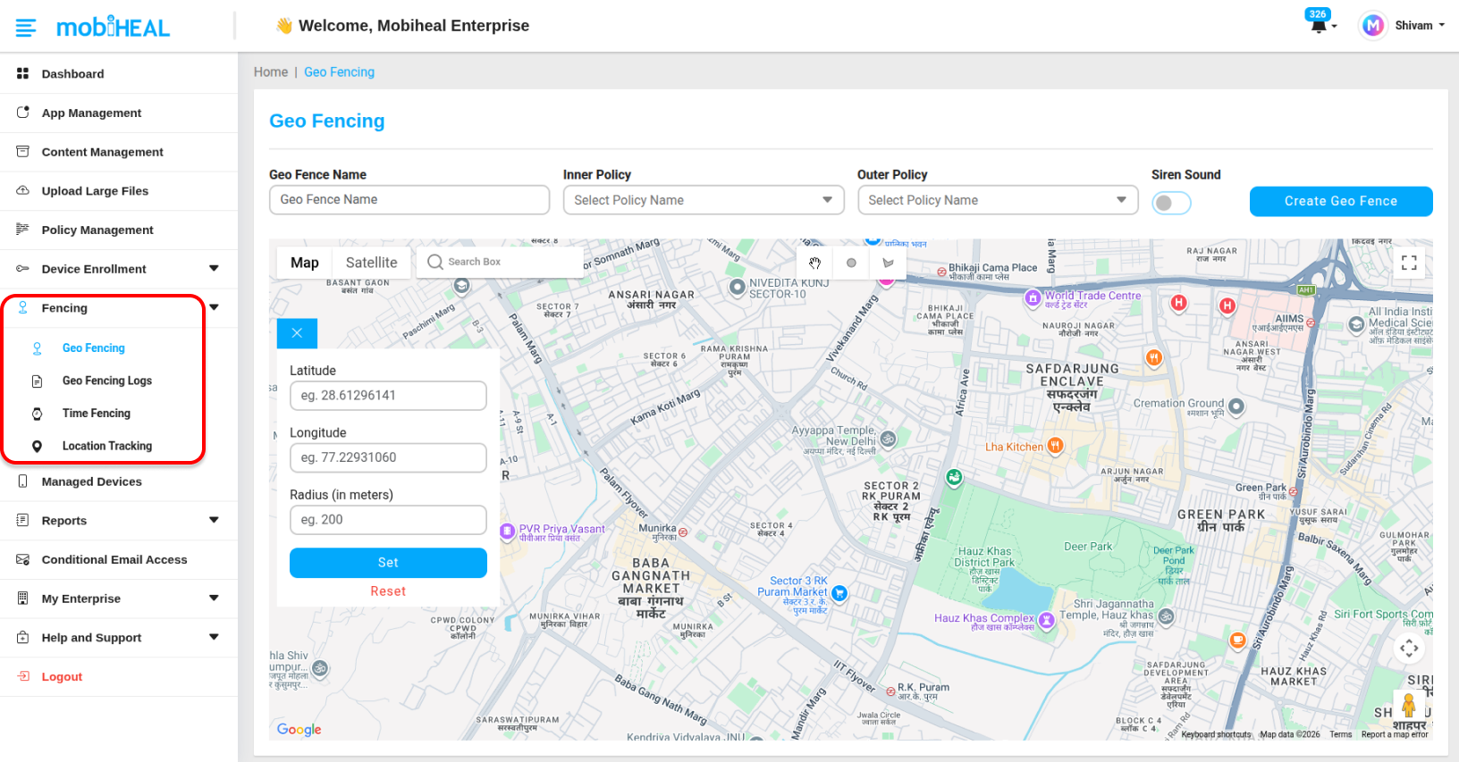Click the Latitude input field
The width and height of the screenshot is (1459, 762).
pyautogui.click(x=388, y=396)
